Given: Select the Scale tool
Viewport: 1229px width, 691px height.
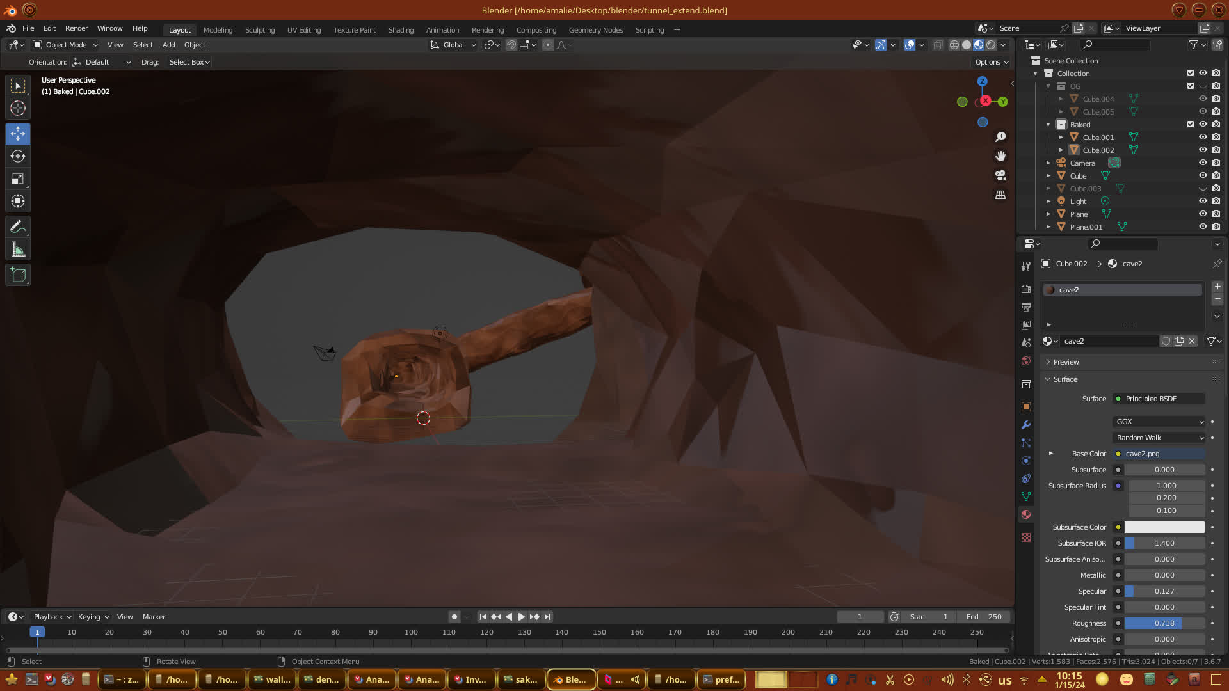Looking at the screenshot, I should [18, 179].
